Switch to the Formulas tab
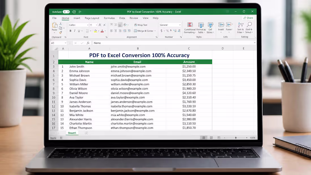This screenshot has width=311, height=175. [x=109, y=18]
